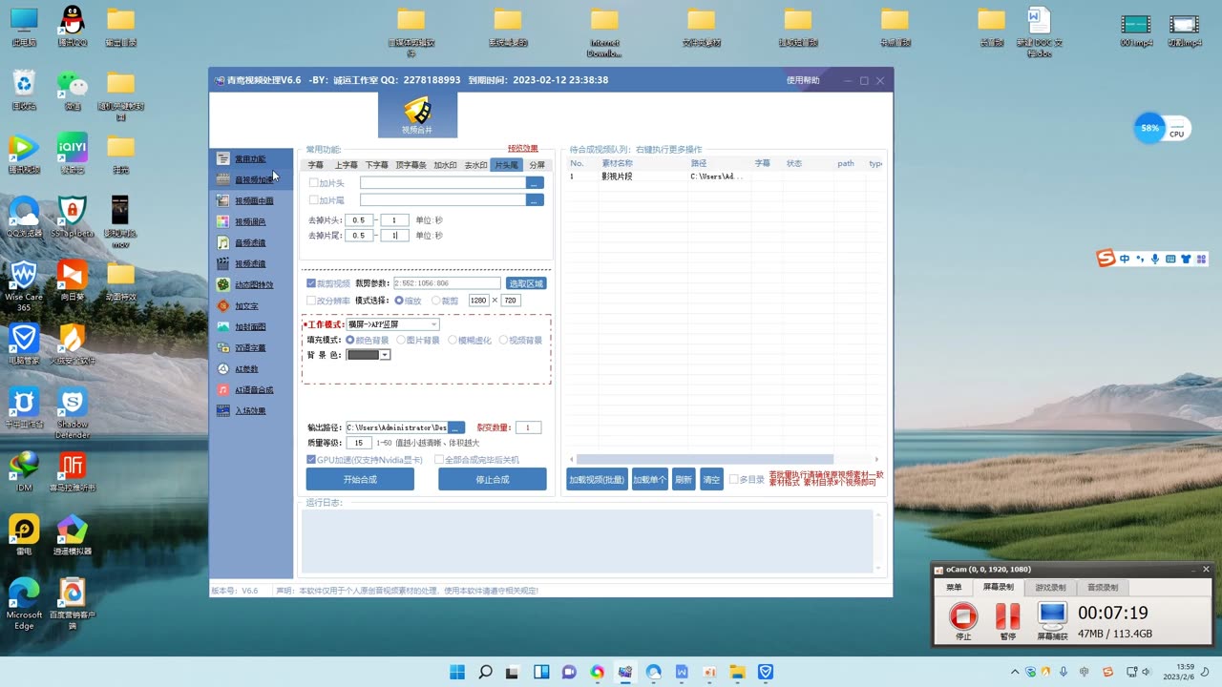Browse 输出路径 with ellipsis button
Image resolution: width=1222 pixels, height=687 pixels.
456,427
